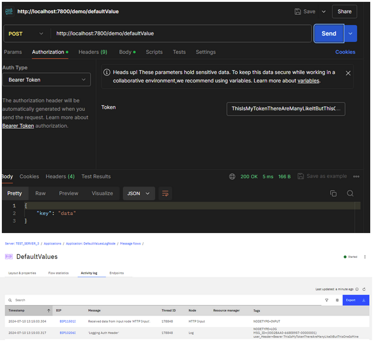Screen dimensions: 373x342
Task: Click the 'Logging Auth Header' message cell
Action: click(104, 333)
